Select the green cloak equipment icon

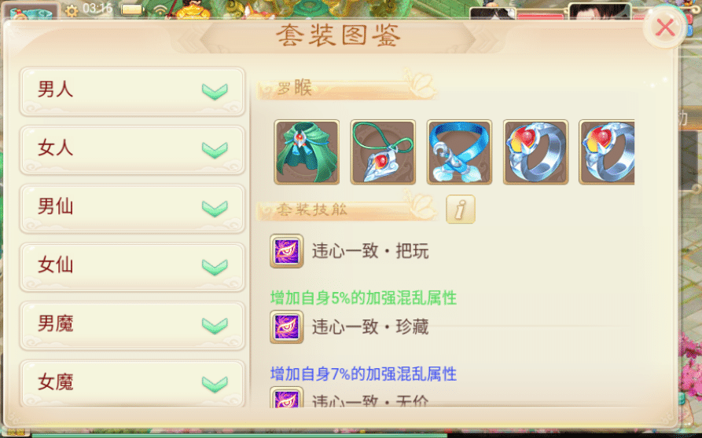[x=307, y=152]
